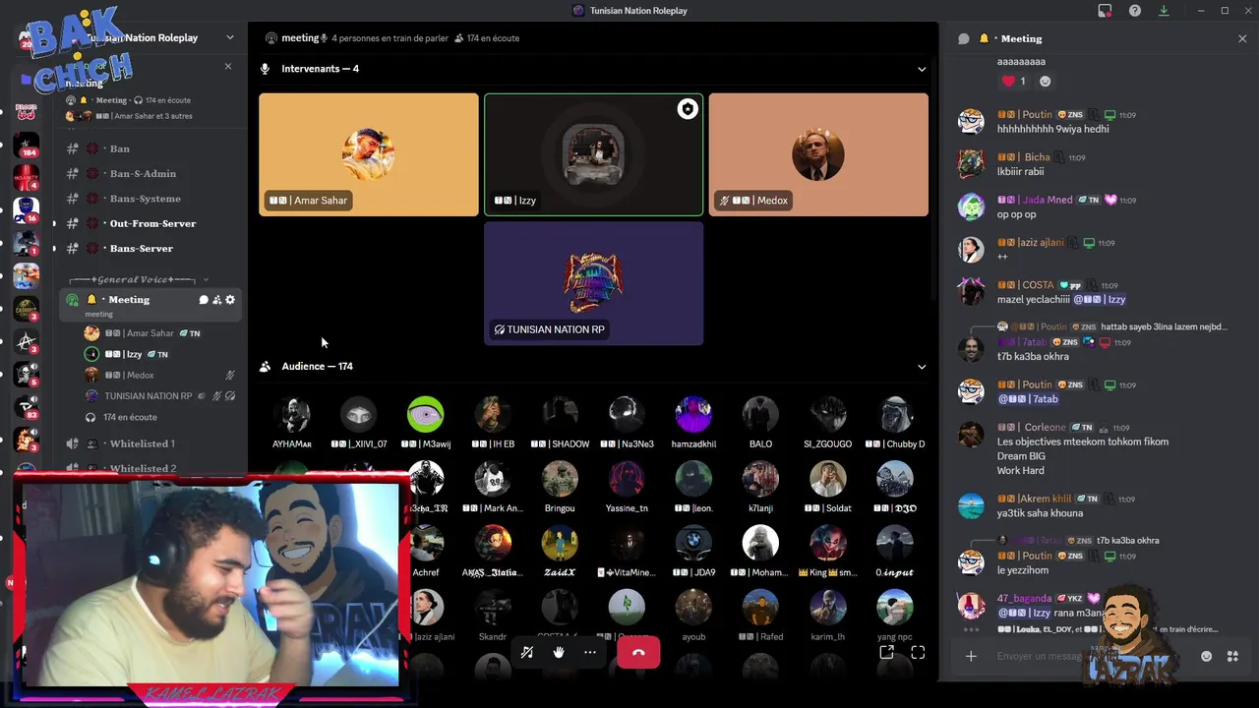Open the apps launcher icon in chat box
Screen dimensions: 1259x708
(x=1232, y=656)
